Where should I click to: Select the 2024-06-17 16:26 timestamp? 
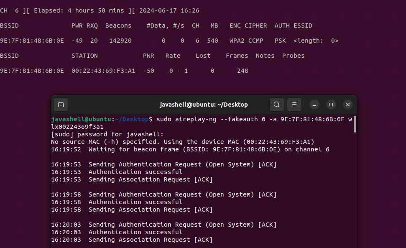169,10
